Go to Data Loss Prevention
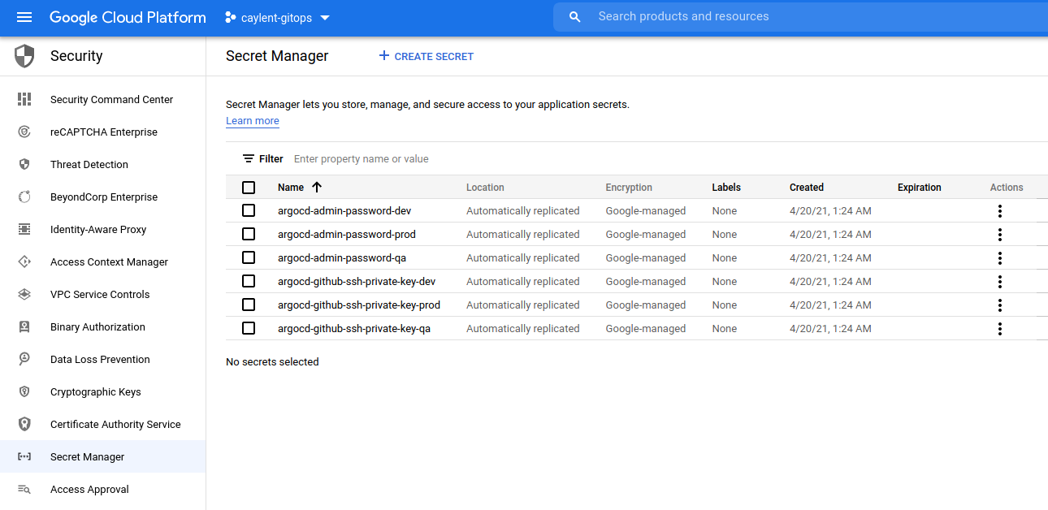This screenshot has width=1048, height=510. [100, 359]
